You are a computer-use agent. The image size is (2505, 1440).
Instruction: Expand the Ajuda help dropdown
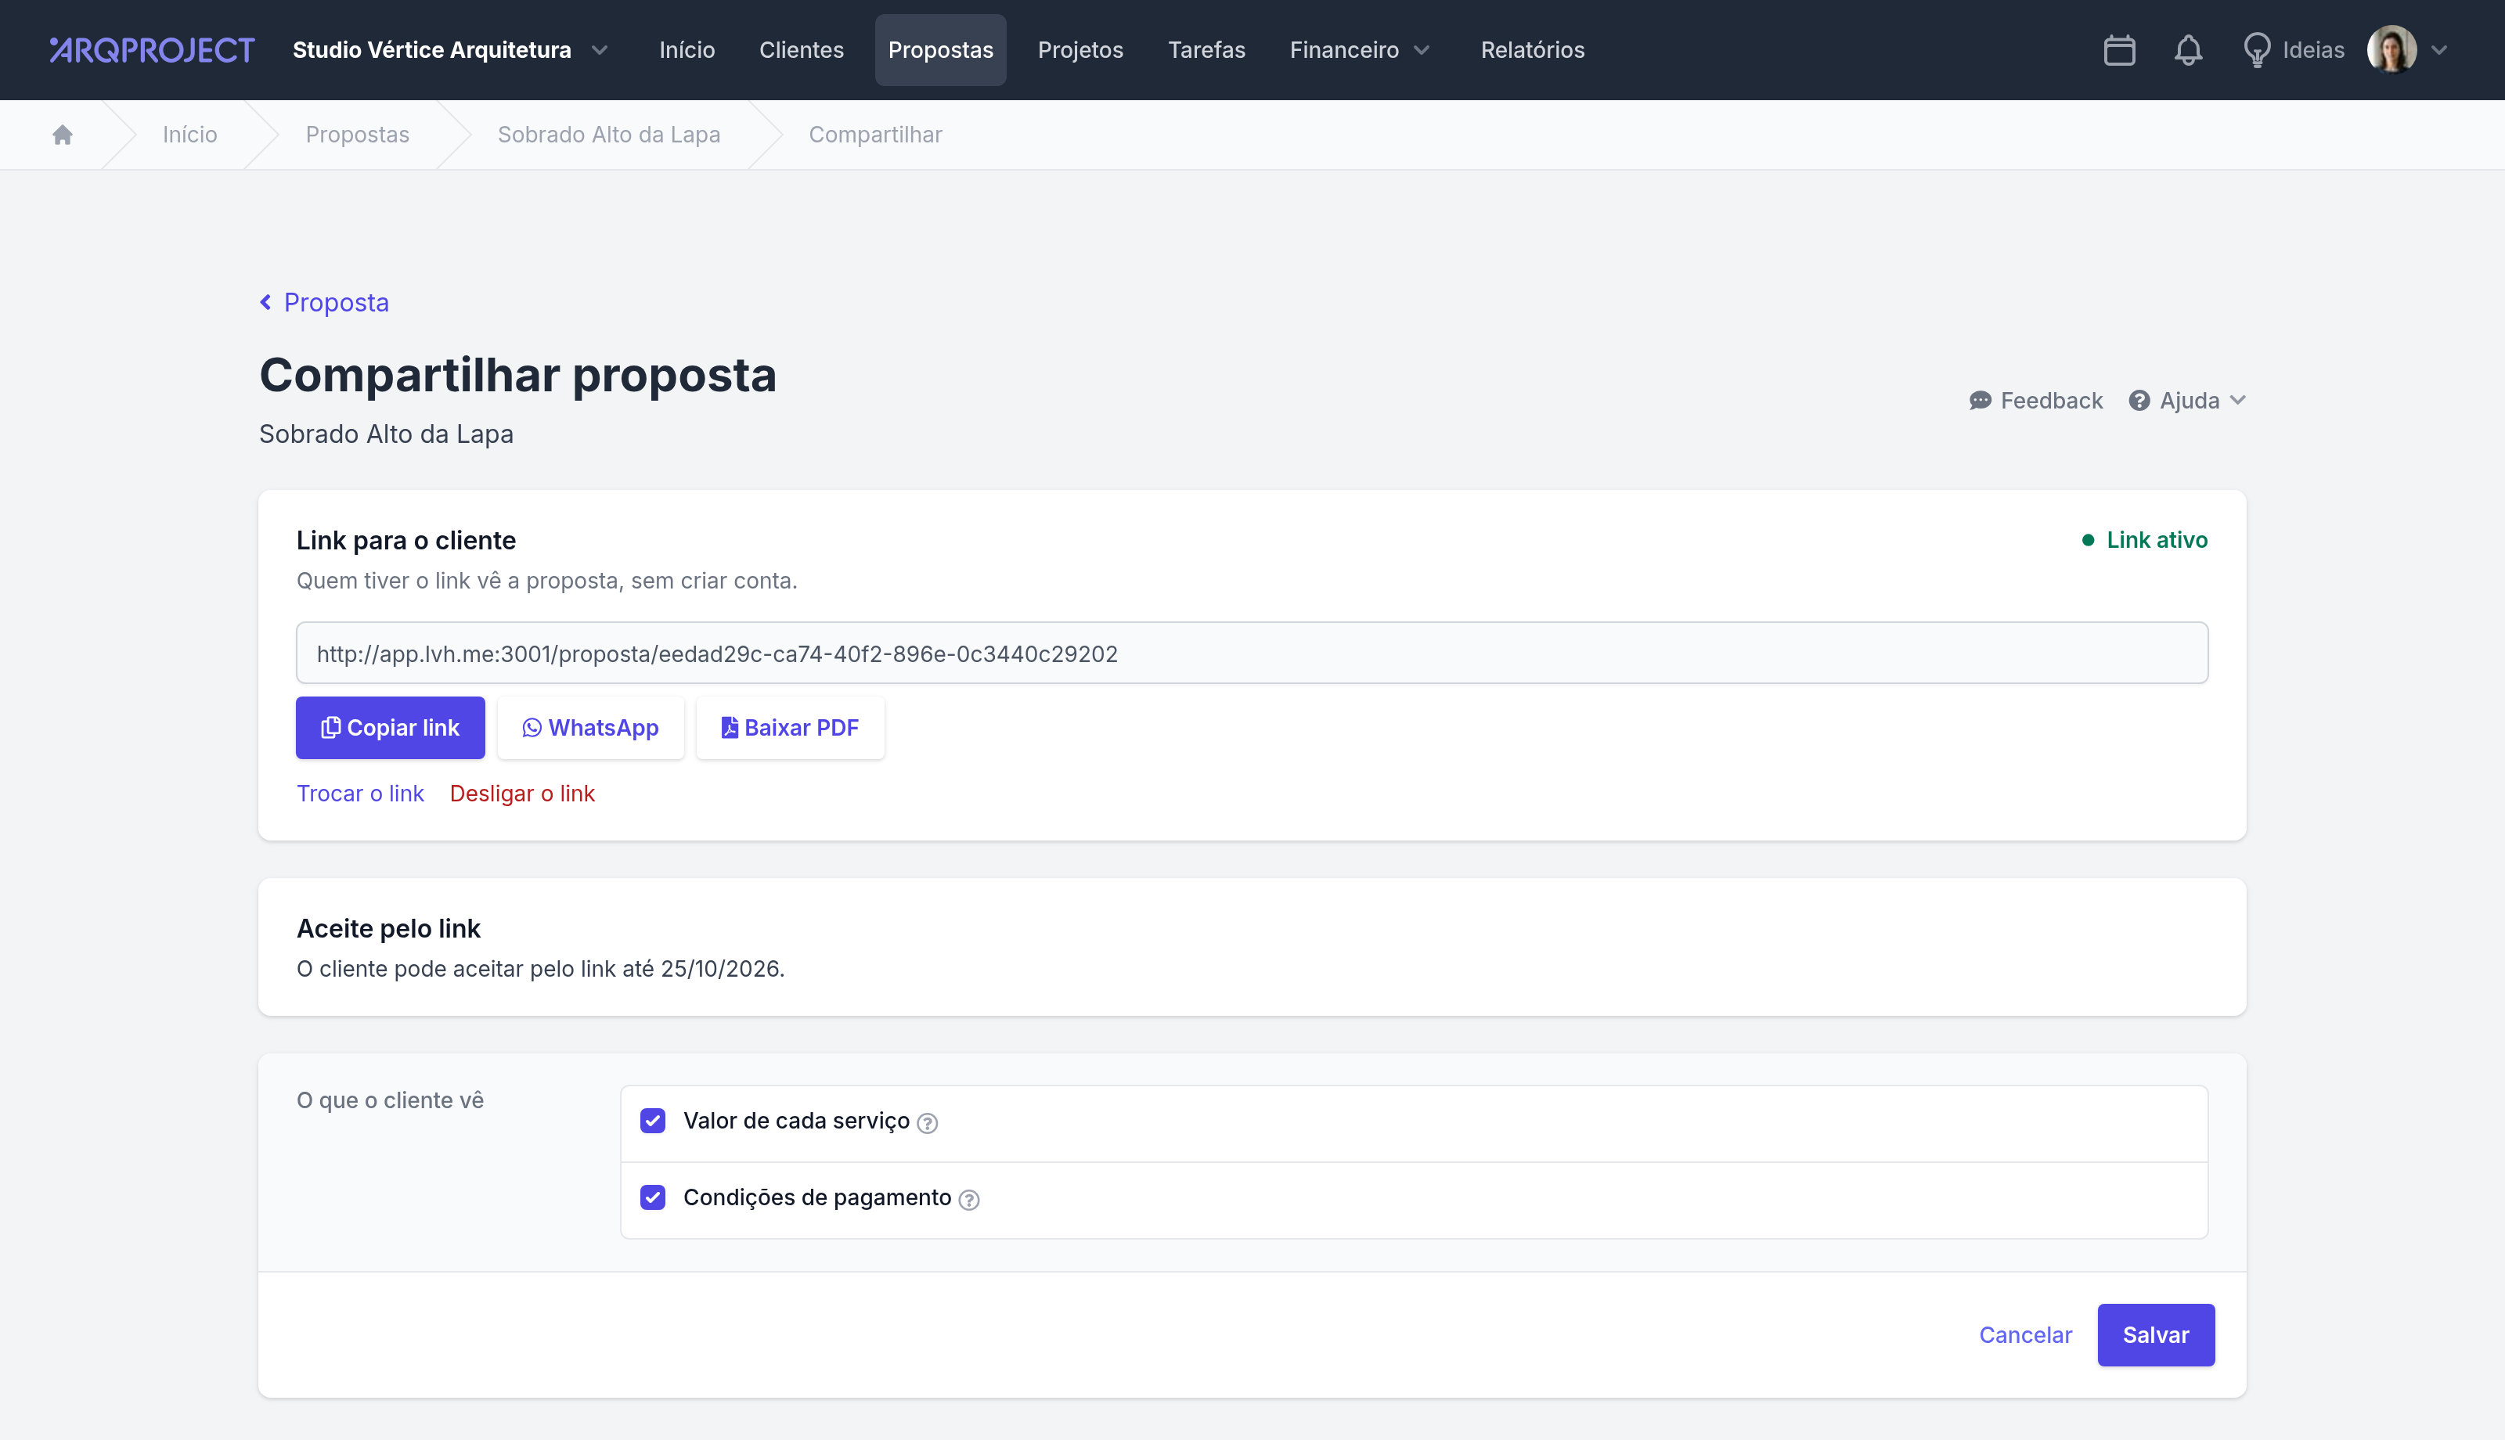(2187, 401)
